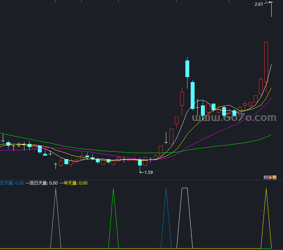The height and width of the screenshot is (250, 283).
Task: Select the highest cyan candlestick at the mid-chart peak
Action: (187, 69)
